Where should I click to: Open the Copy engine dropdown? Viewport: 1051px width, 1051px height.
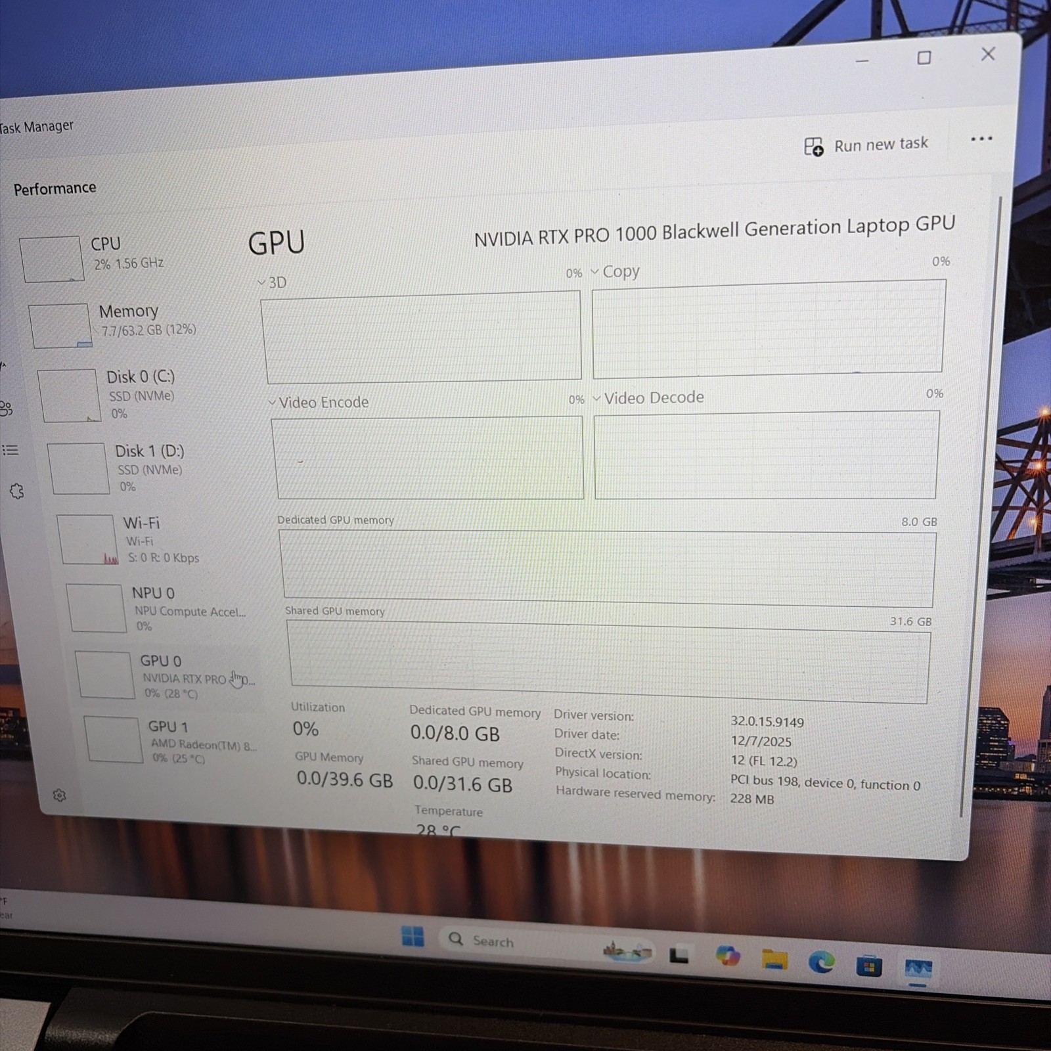615,271
